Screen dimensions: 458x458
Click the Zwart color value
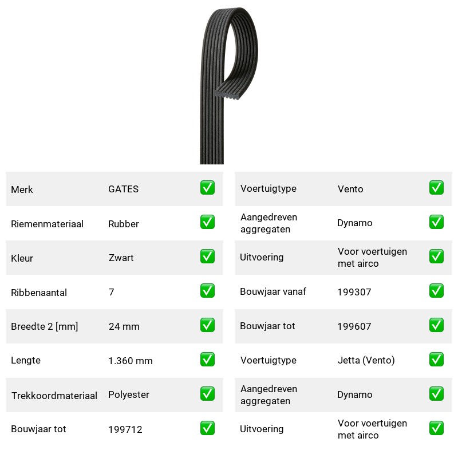121,258
